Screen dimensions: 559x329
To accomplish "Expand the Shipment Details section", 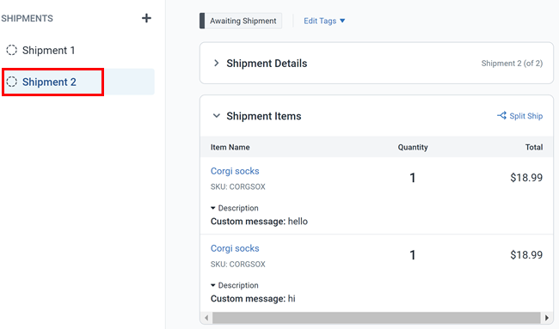I will pos(216,64).
